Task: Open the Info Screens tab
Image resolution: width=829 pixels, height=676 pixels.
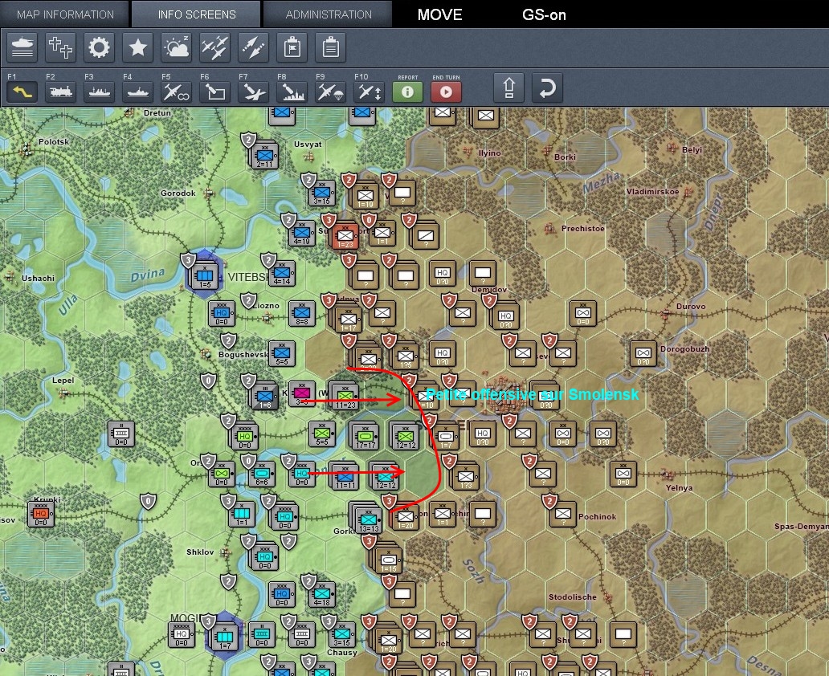Action: pos(197,14)
